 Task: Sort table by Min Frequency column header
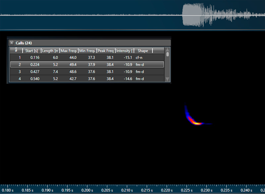point(87,51)
